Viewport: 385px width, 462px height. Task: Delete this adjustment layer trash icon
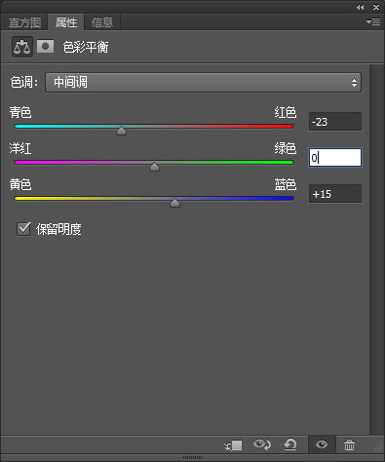point(349,444)
